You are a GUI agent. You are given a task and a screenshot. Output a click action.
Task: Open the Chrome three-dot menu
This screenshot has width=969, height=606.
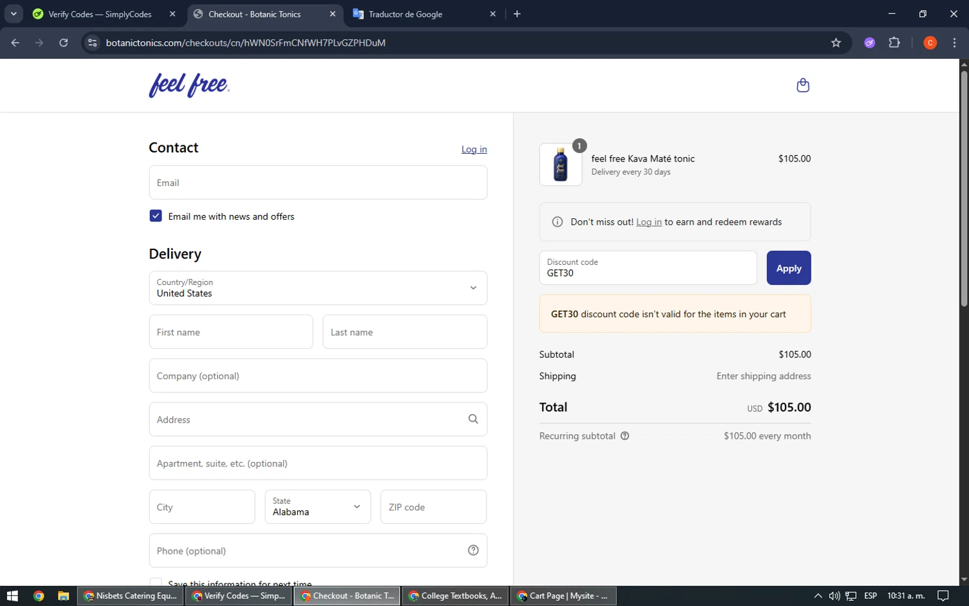point(954,43)
